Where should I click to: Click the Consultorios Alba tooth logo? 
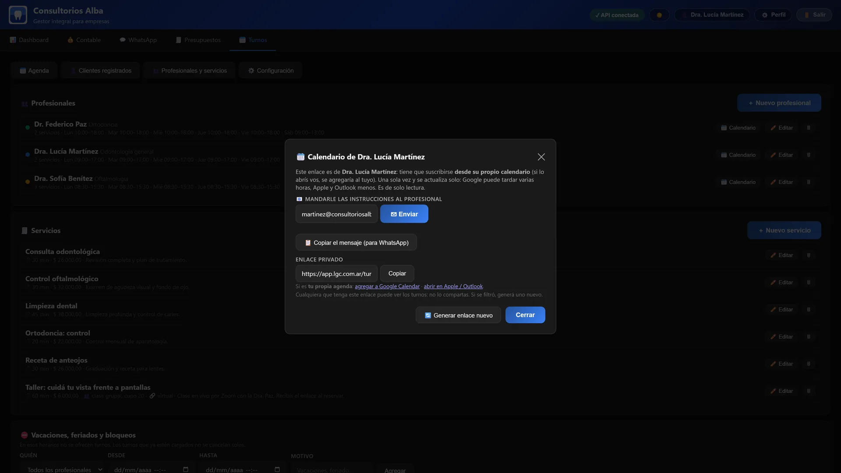[18, 15]
